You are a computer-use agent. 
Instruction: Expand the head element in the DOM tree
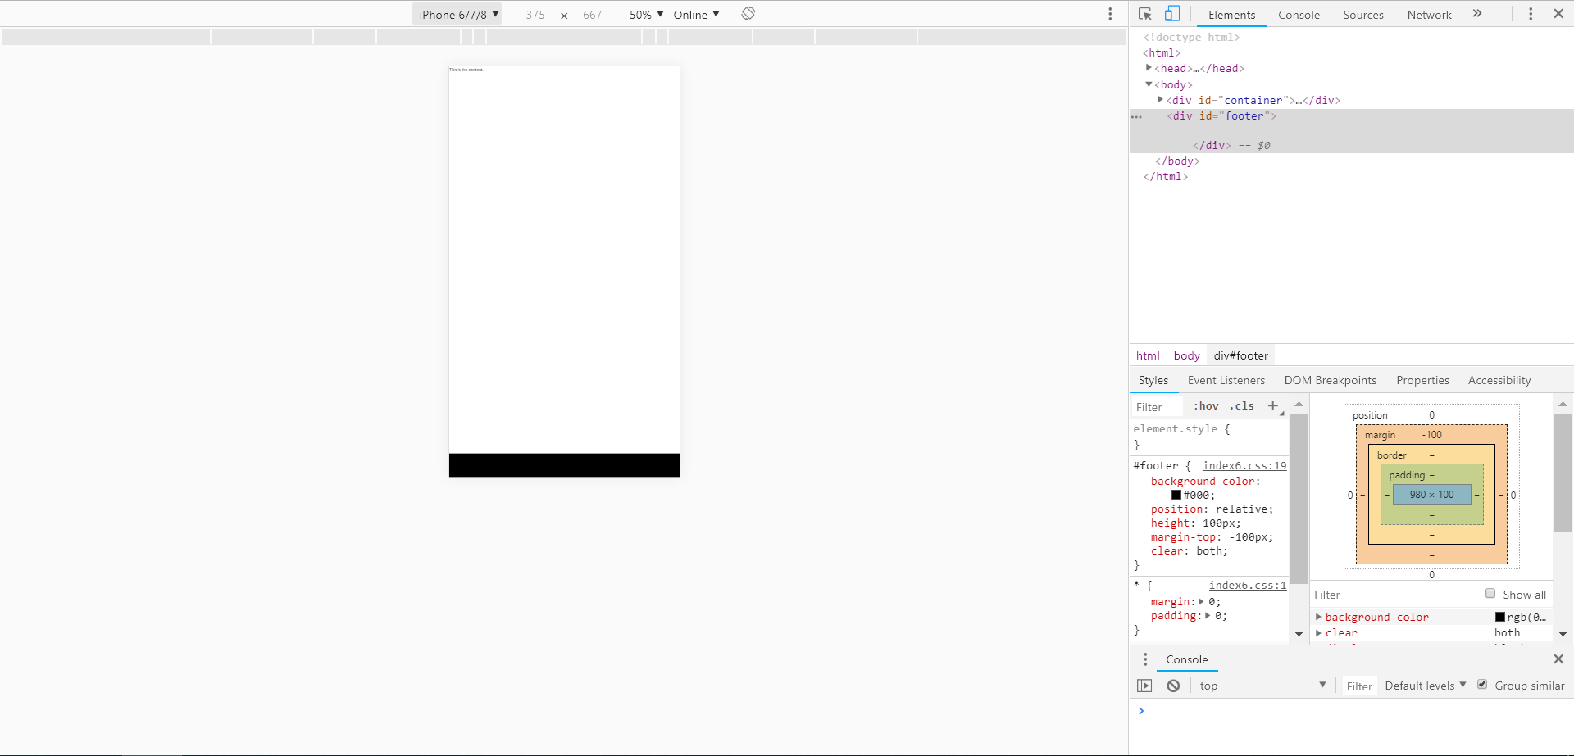pos(1150,68)
